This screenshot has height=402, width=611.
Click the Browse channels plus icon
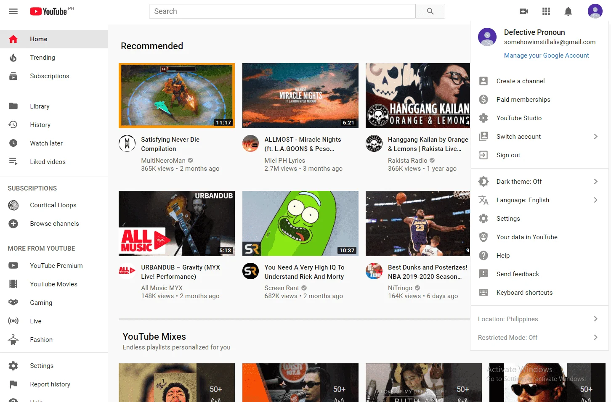tap(13, 224)
